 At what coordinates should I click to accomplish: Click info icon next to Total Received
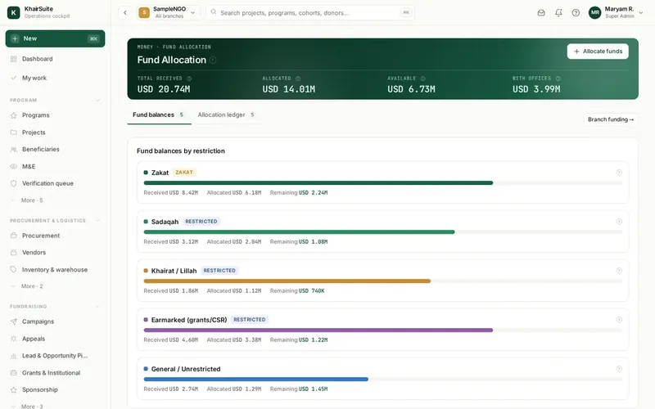pos(189,79)
